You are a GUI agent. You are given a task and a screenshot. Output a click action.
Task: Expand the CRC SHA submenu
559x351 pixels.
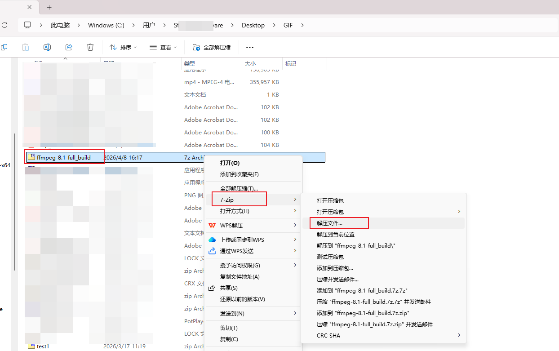pos(384,335)
